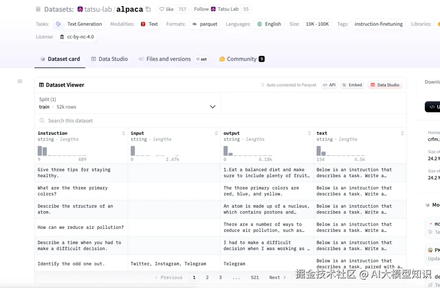The image size is (440, 288).
Task: Click output cell 'Telegram'
Action: pos(267,264)
